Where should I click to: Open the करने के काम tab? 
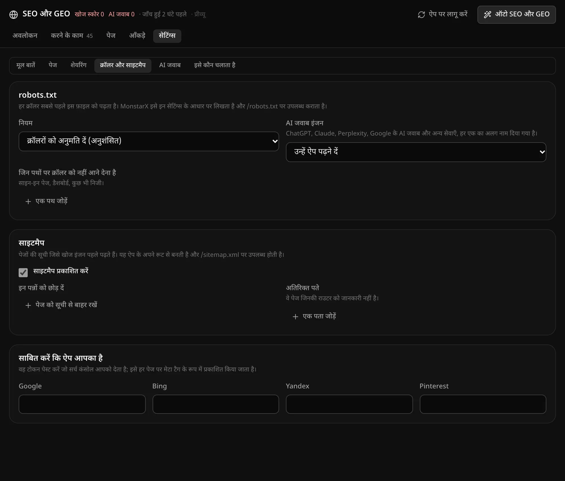(x=72, y=36)
